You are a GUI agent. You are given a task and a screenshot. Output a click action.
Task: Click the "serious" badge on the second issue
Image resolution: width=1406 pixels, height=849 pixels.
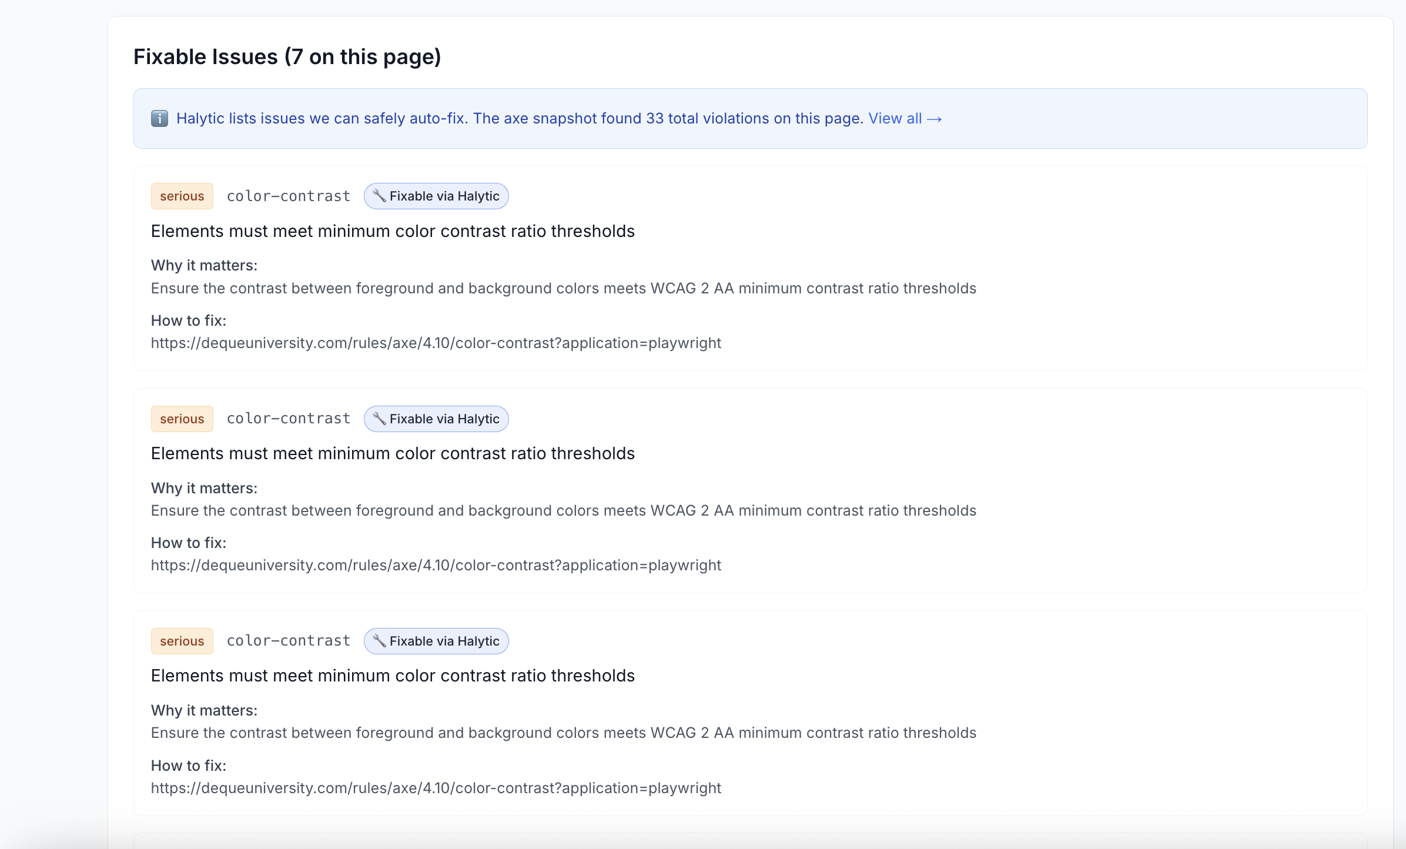[x=182, y=419]
